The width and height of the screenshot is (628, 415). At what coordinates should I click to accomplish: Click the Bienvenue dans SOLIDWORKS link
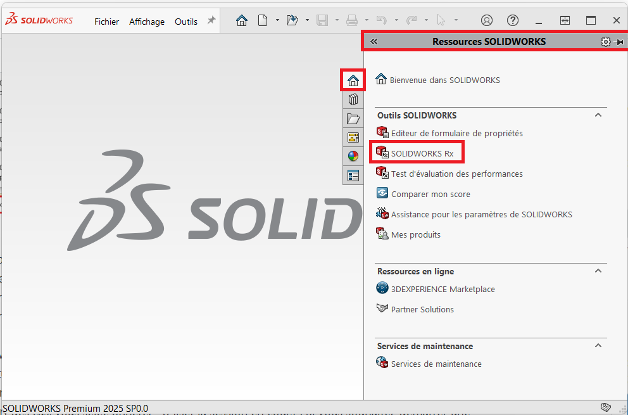pos(437,79)
